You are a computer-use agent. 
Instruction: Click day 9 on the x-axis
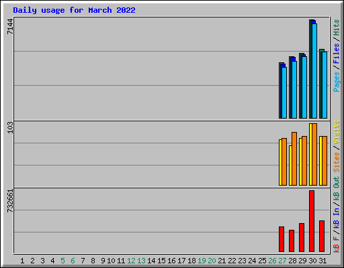(103, 261)
